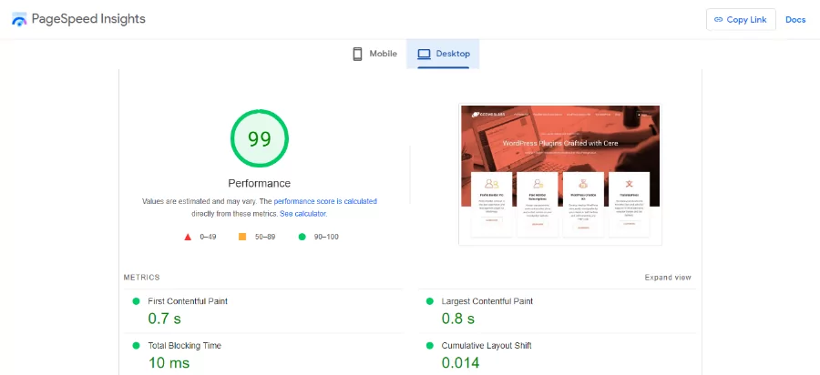The height and width of the screenshot is (375, 820).
Task: Click the website screenshot thumbnail
Action: point(559,175)
